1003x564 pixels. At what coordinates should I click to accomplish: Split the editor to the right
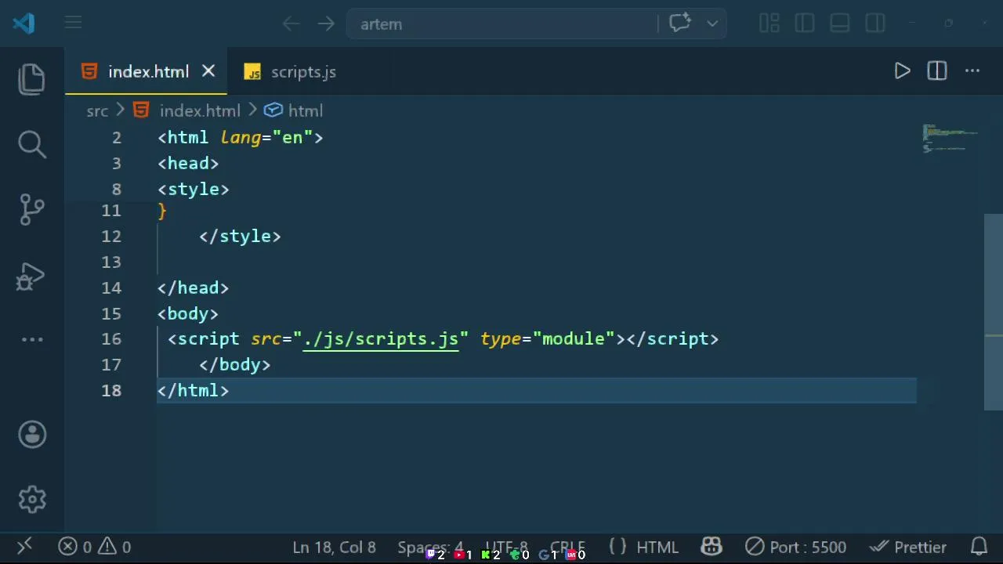[937, 71]
